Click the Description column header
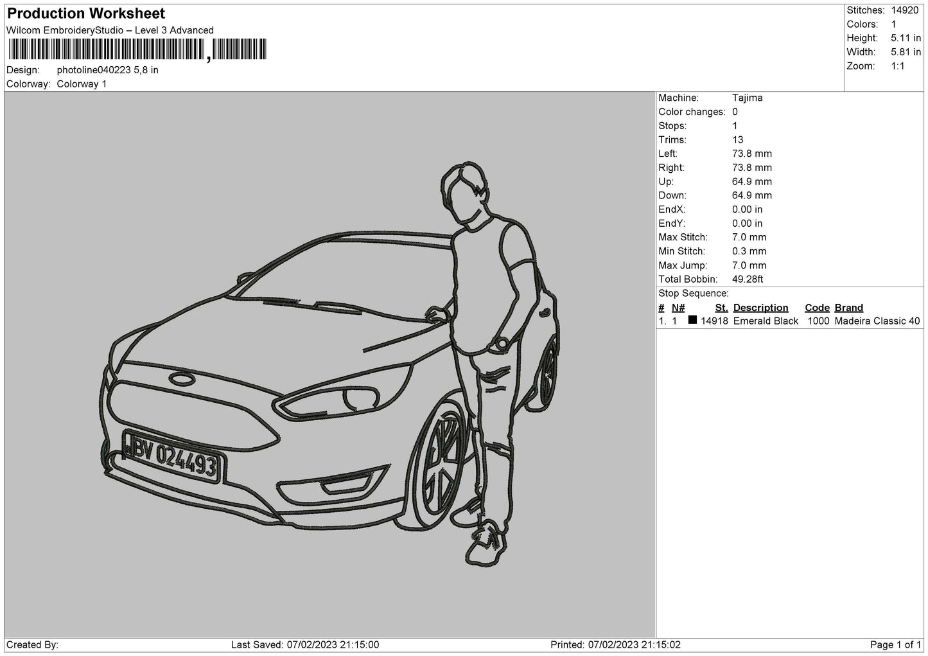This screenshot has width=928, height=656. pyautogui.click(x=760, y=308)
